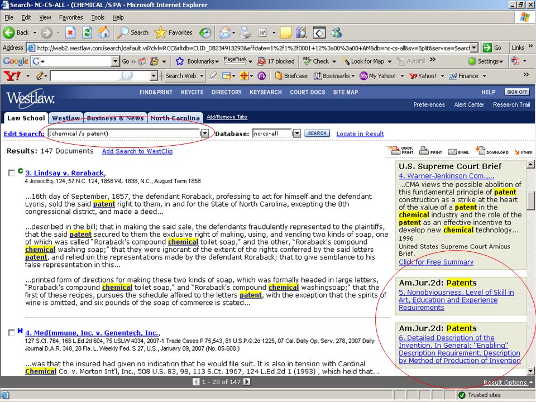Click the browser Print printer icon
The width and height of the screenshot is (536, 402).
click(x=245, y=33)
